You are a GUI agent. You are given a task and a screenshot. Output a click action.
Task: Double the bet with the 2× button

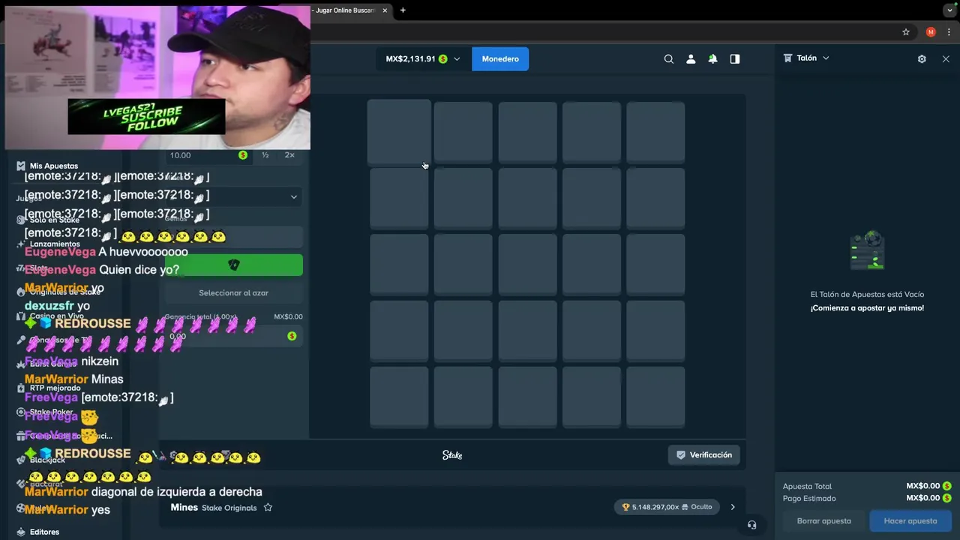click(x=289, y=155)
